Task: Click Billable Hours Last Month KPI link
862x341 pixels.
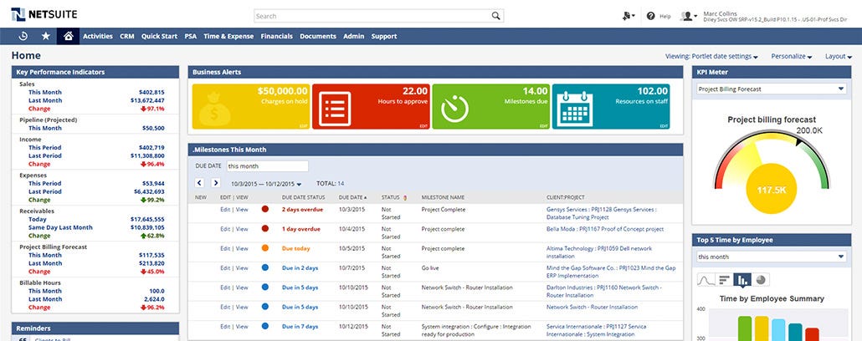Action: (45, 299)
